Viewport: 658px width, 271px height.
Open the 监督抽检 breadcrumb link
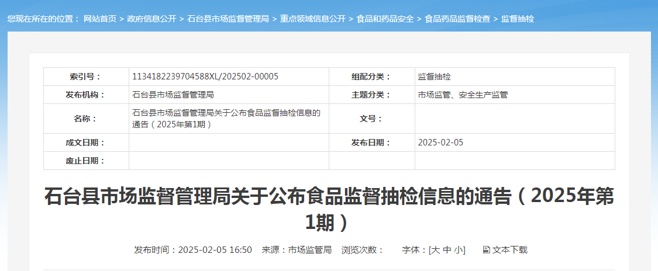[518, 19]
